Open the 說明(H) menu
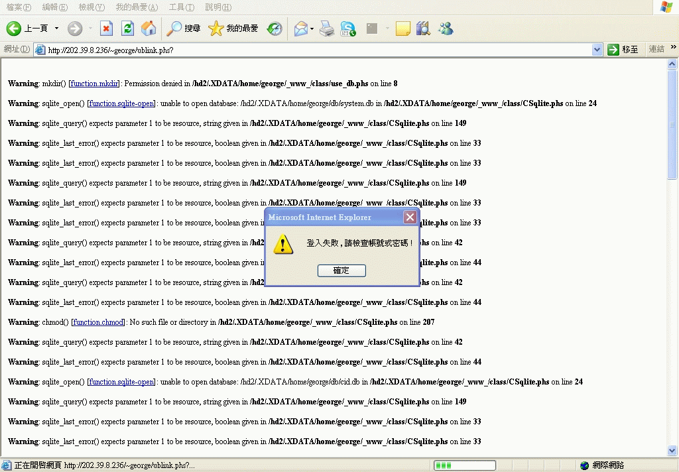Viewport: 679px width, 472px height. 217,7
